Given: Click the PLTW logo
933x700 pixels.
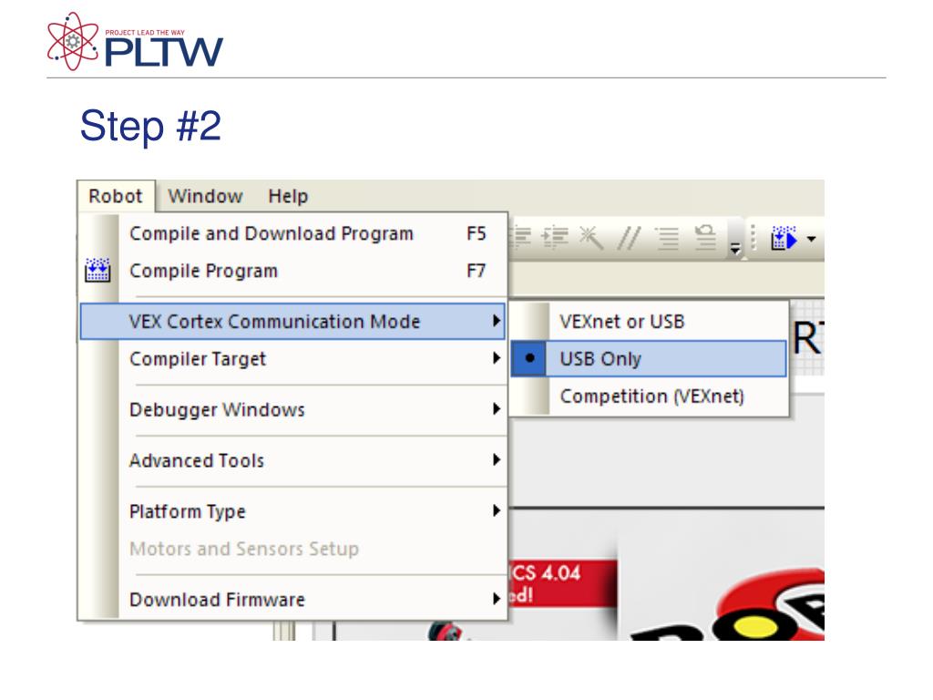Looking at the screenshot, I should pos(135,41).
